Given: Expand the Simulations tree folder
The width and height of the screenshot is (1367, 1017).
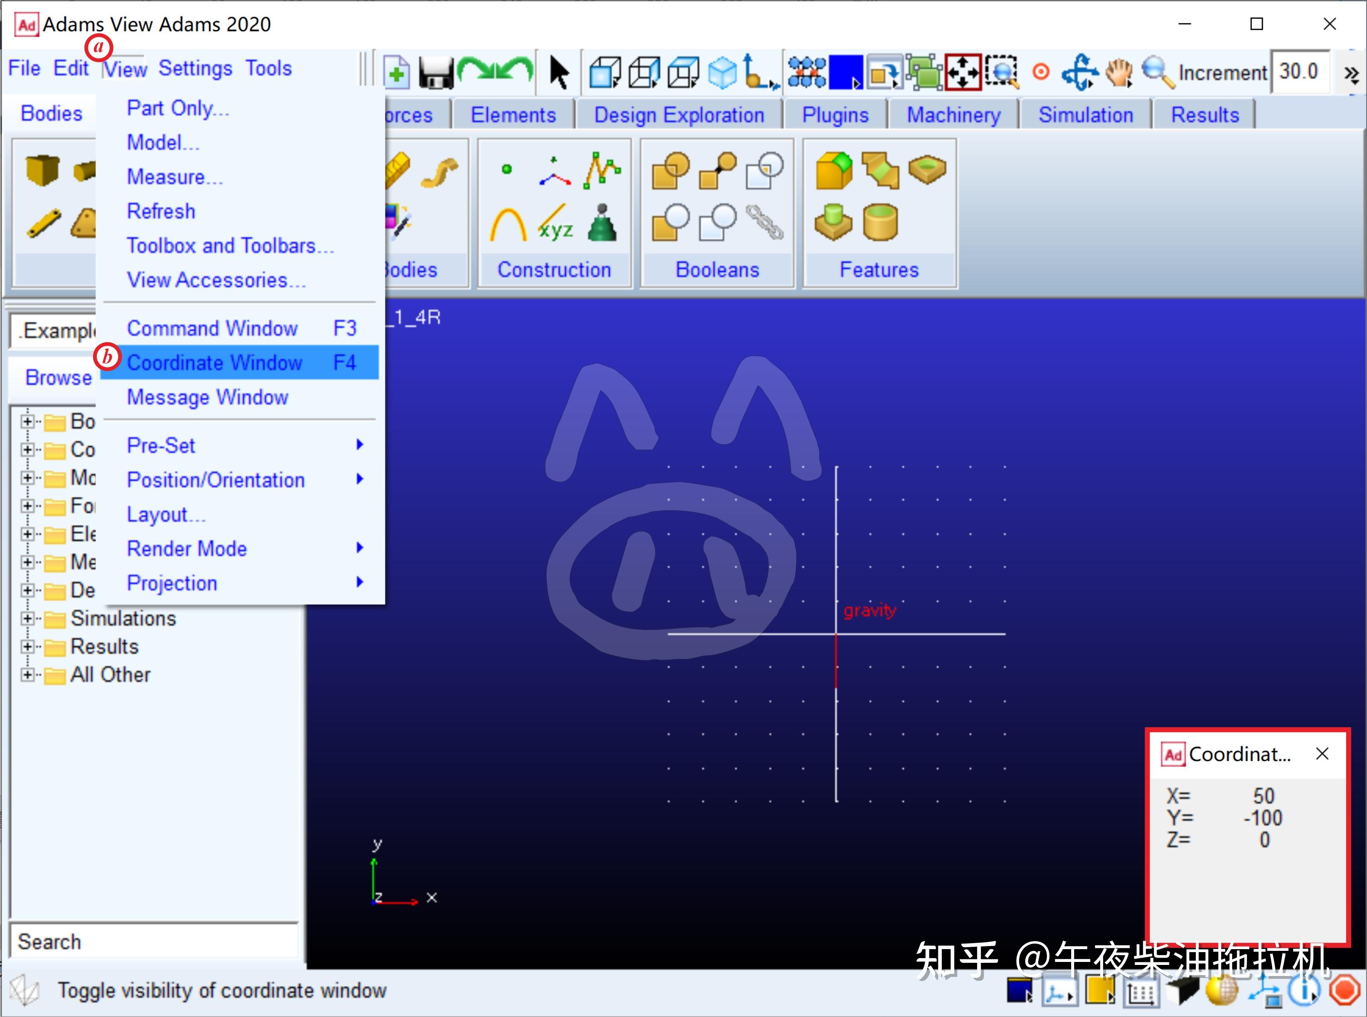Looking at the screenshot, I should pyautogui.click(x=27, y=618).
